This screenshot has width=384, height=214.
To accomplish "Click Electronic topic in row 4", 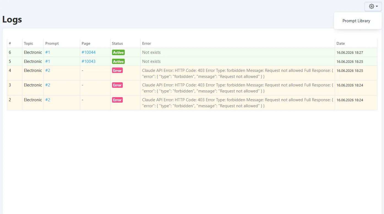I will click(x=33, y=71).
